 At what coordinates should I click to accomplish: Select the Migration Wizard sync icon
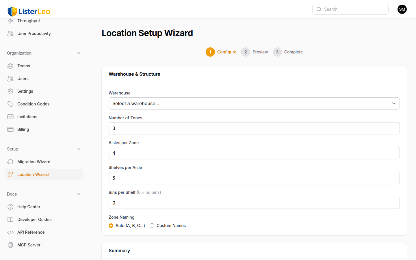click(x=10, y=162)
